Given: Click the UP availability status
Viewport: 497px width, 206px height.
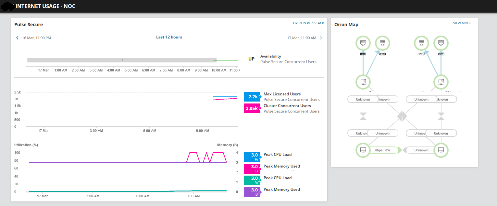Looking at the screenshot, I should point(251,59).
